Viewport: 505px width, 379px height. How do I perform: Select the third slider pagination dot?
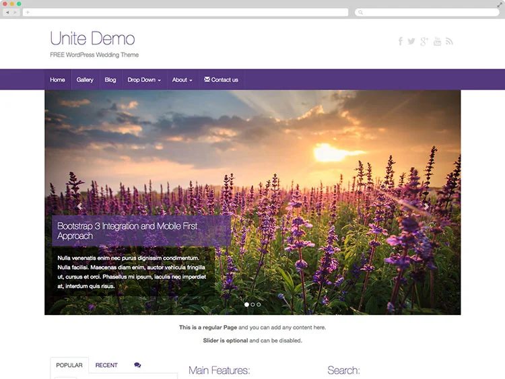pos(259,304)
